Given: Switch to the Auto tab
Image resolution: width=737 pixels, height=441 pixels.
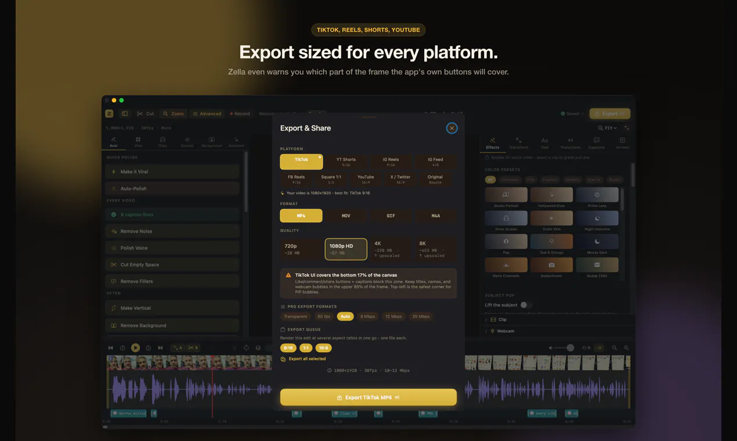Looking at the screenshot, I should (114, 142).
